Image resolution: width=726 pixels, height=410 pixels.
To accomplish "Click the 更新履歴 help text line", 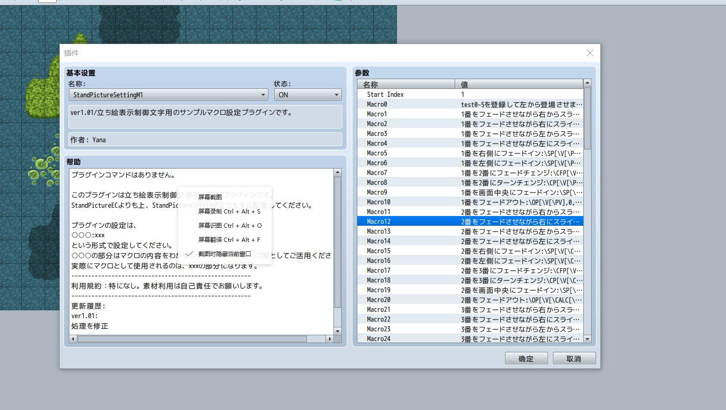I will (88, 306).
